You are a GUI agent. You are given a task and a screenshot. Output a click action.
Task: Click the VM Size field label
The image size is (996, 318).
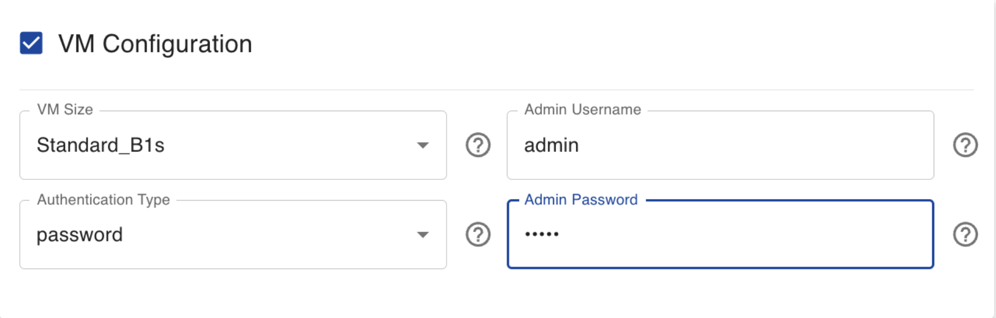[x=65, y=110]
